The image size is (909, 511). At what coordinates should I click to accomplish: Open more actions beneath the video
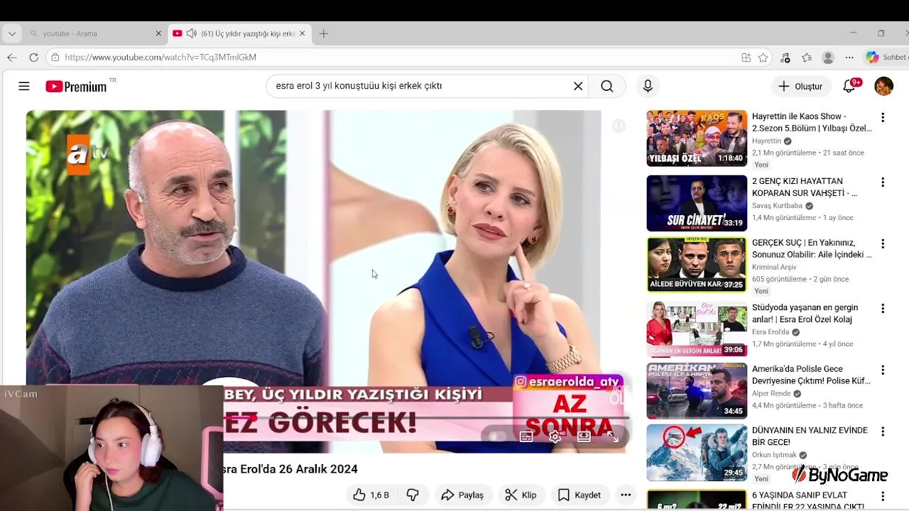[626, 495]
